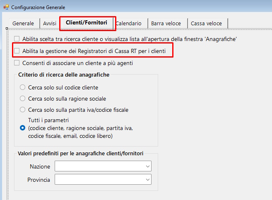Click 'Valori predefiniti per le anagrafiche' heading

point(80,153)
